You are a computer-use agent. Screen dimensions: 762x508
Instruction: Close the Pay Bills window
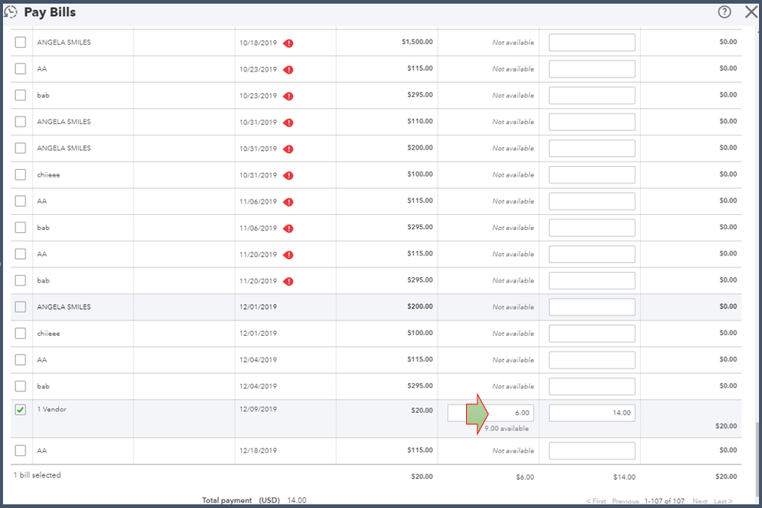751,11
